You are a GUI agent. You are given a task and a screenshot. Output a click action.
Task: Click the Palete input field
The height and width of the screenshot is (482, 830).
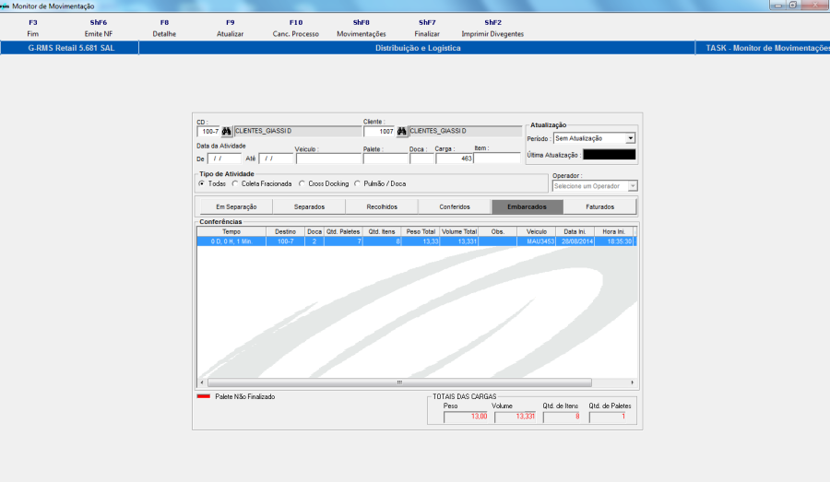tap(385, 159)
